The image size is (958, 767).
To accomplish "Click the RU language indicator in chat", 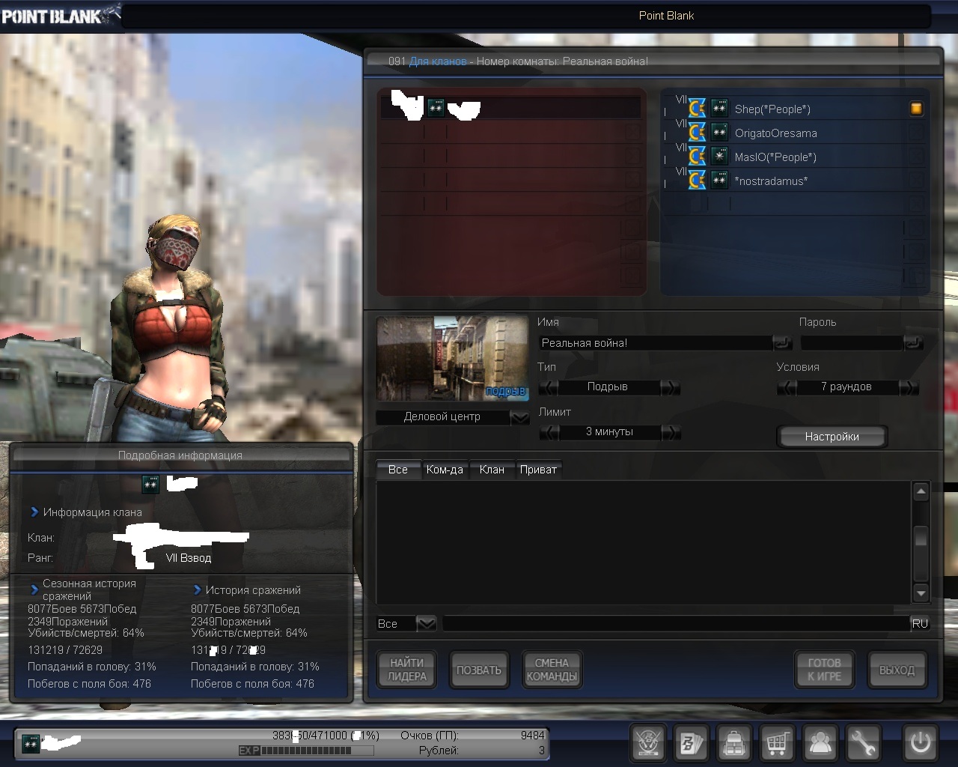I will click(x=920, y=623).
